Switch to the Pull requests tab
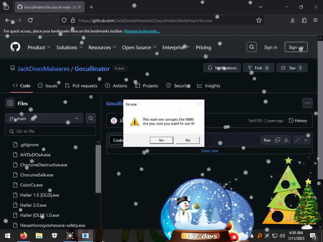This screenshot has width=323, height=242. click(x=81, y=86)
